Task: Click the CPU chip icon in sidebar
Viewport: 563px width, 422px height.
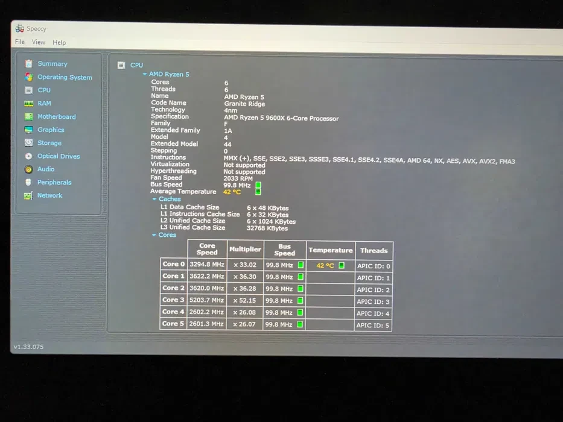Action: (29, 90)
